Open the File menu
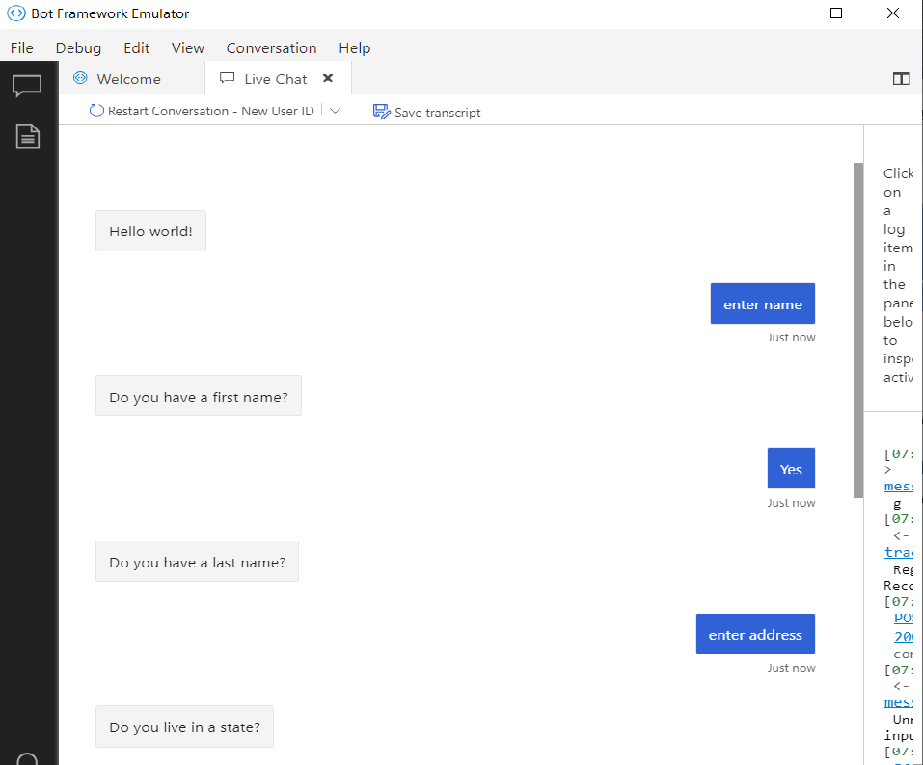 pyautogui.click(x=22, y=48)
